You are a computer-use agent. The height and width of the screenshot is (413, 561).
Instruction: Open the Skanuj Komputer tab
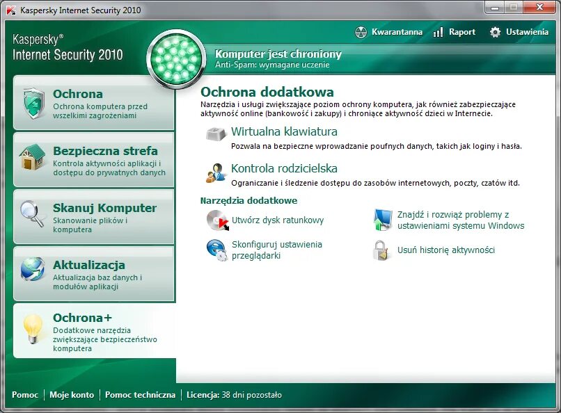(94, 217)
